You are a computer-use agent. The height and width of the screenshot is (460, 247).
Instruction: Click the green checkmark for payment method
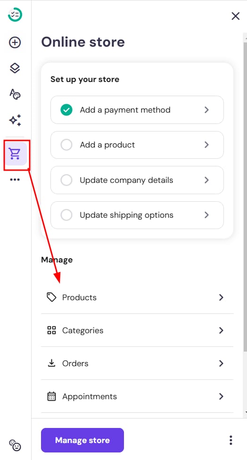[x=66, y=110]
